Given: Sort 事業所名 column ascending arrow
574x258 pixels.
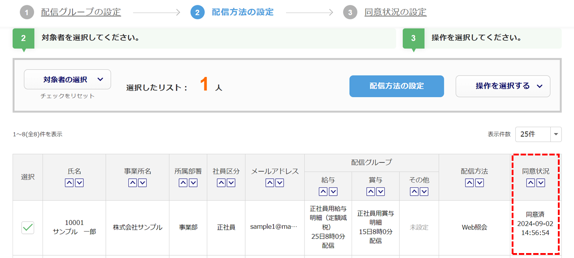Looking at the screenshot, I should [133, 183].
